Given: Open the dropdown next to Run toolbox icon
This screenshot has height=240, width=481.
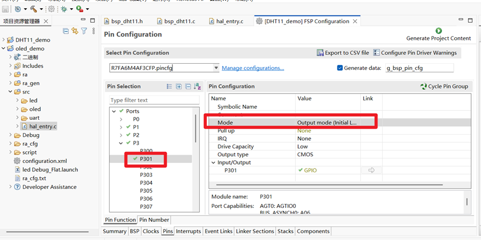Looking at the screenshot, I should pyautogui.click(x=87, y=9).
